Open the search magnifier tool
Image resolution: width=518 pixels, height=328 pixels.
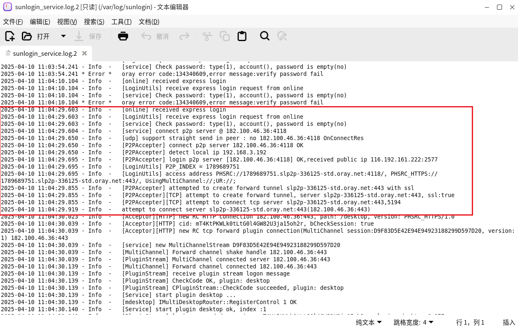265,36
